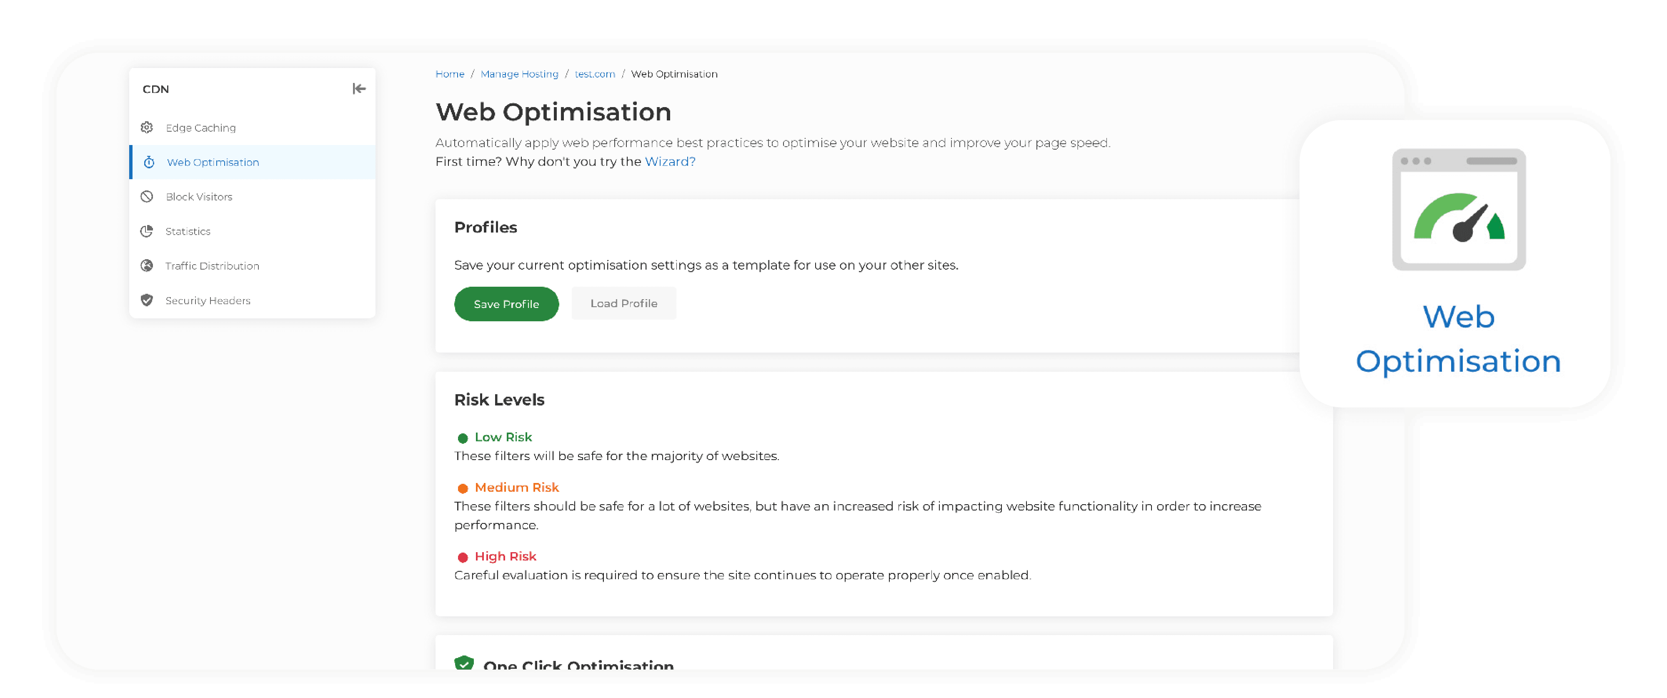The image size is (1667, 698).
Task: Click the Save Profile button
Action: click(506, 304)
